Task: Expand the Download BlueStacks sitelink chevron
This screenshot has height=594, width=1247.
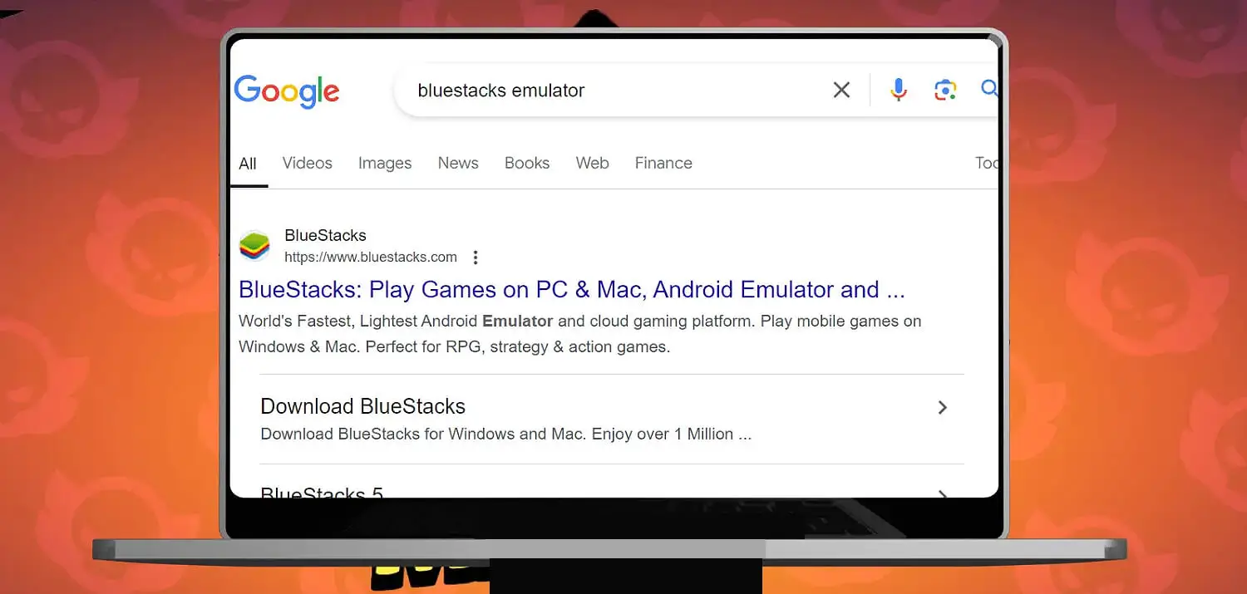Action: pyautogui.click(x=942, y=407)
